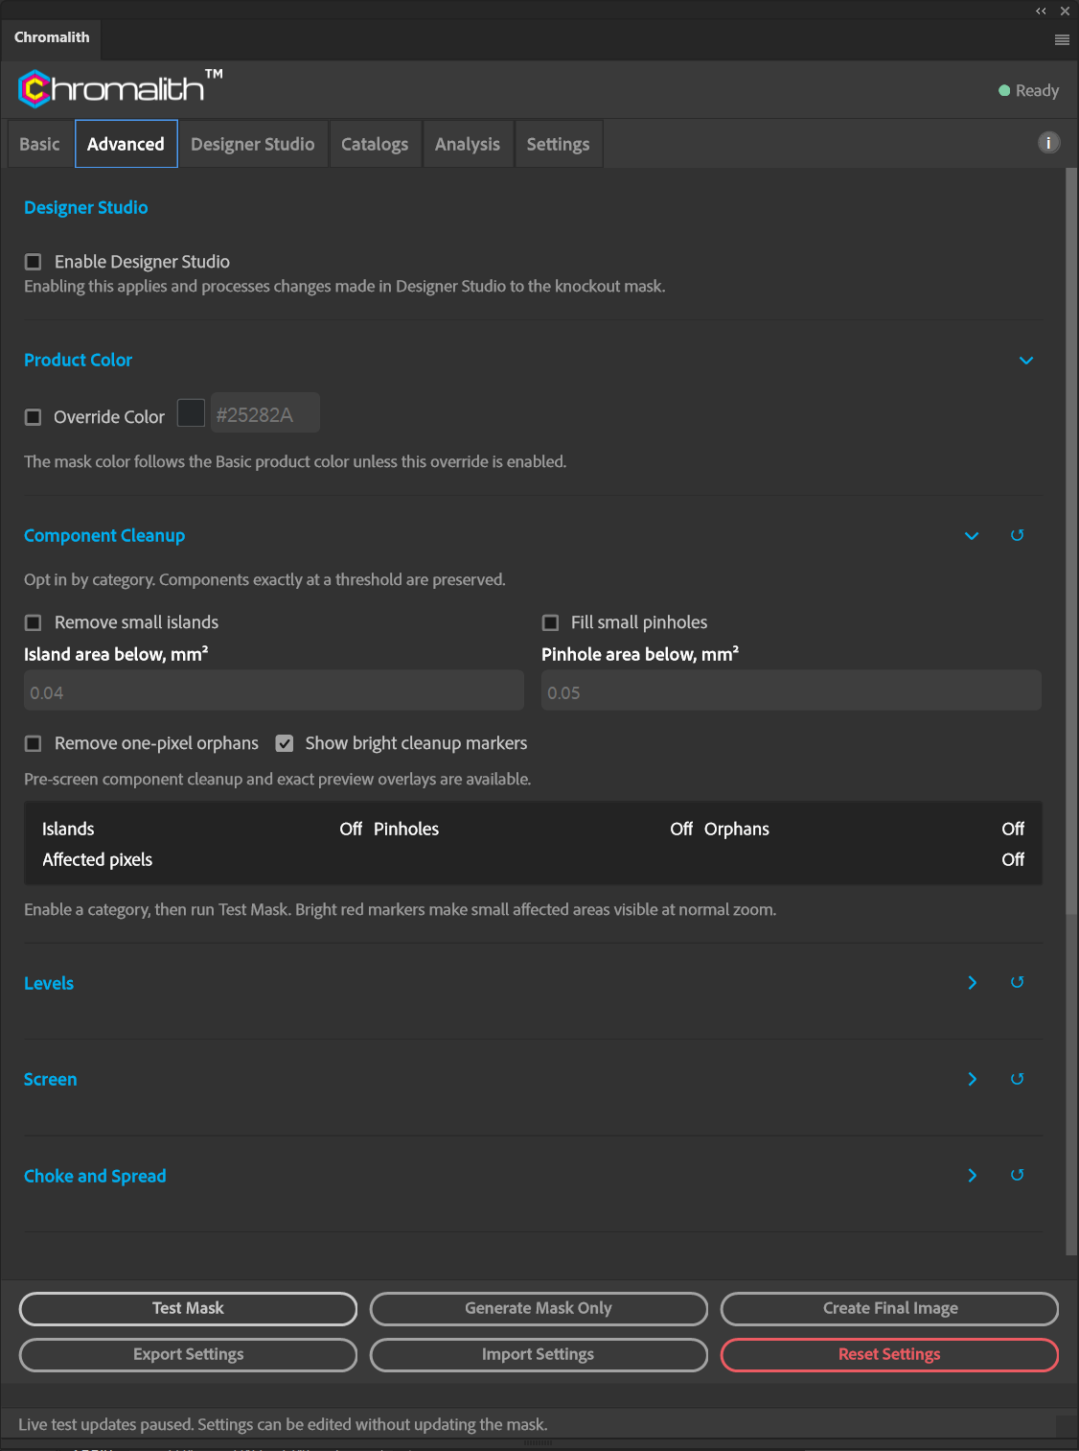The image size is (1079, 1451).
Task: Click the Levels section heading
Action: coord(49,983)
